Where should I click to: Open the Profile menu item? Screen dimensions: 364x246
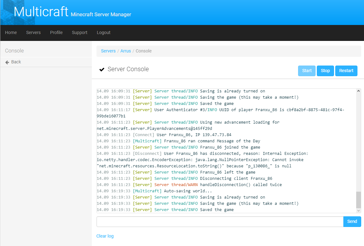click(57, 32)
